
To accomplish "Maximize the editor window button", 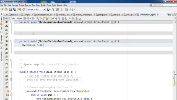I will 175,14.
